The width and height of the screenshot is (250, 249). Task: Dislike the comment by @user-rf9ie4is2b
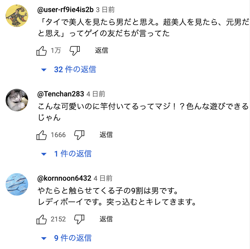(75, 51)
